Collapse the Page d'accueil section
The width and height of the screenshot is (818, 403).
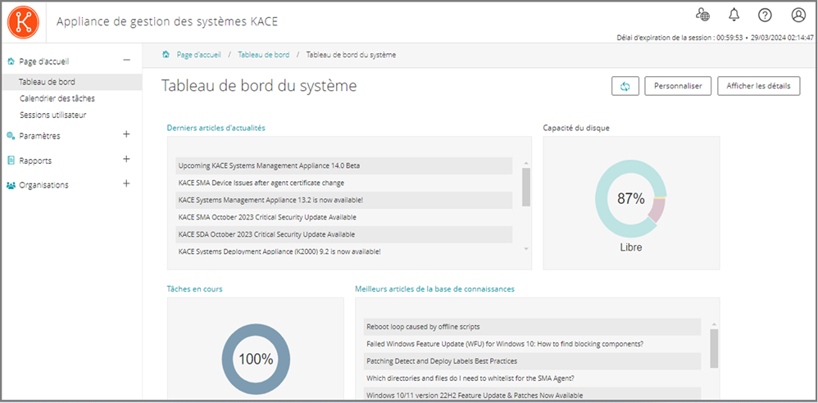pyautogui.click(x=126, y=60)
